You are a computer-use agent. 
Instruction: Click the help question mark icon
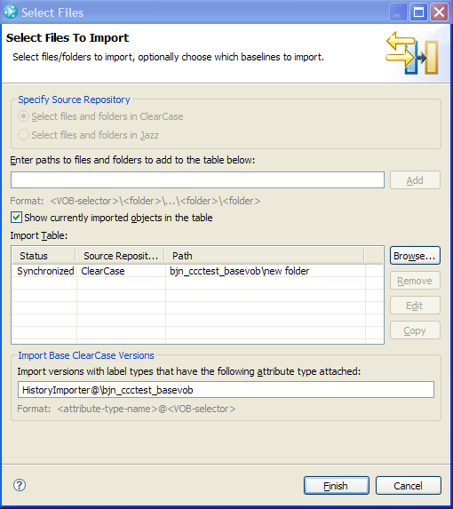20,485
